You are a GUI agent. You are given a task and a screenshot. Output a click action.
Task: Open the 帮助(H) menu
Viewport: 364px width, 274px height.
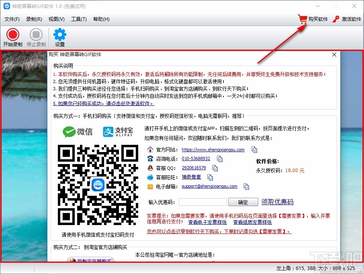[101, 19]
